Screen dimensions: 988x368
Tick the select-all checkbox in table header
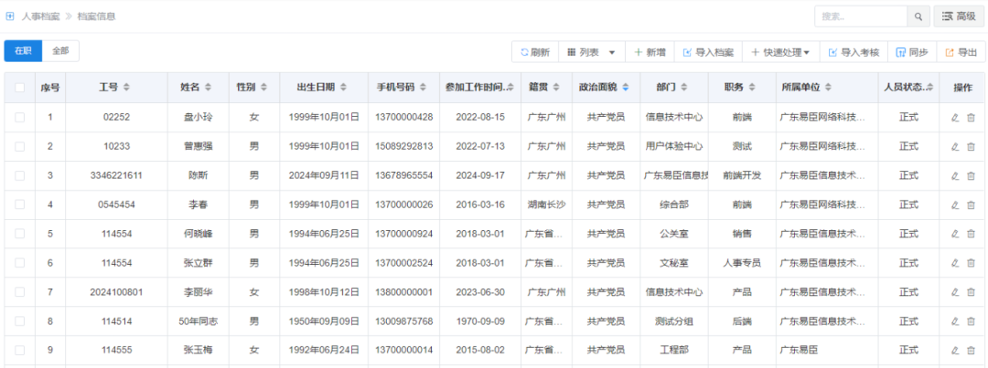pos(20,88)
